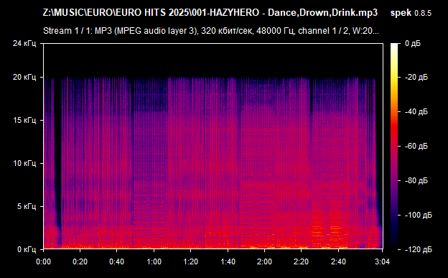Click the 2:40 time axis label
448x278 pixels.
click(x=338, y=261)
